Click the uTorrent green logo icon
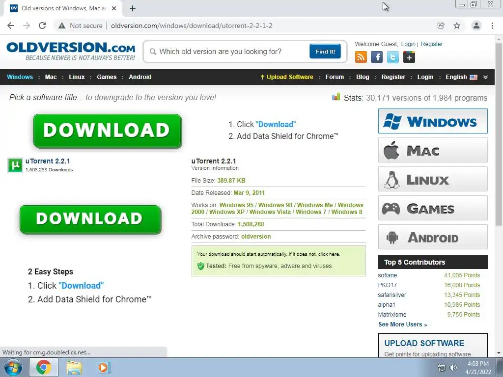 [15, 165]
